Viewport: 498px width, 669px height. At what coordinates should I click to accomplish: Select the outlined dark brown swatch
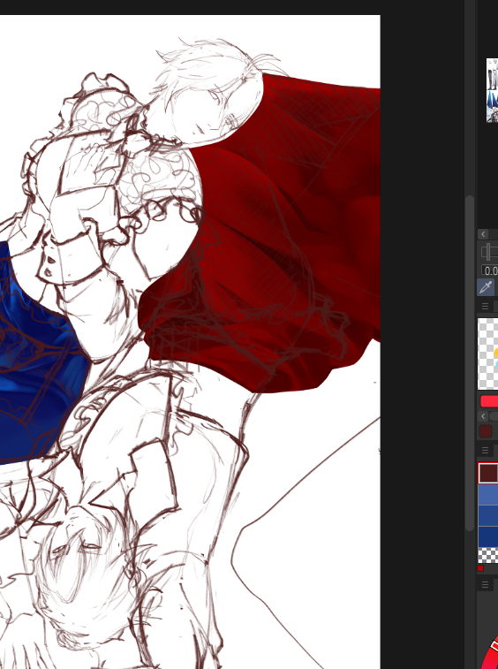(x=488, y=473)
